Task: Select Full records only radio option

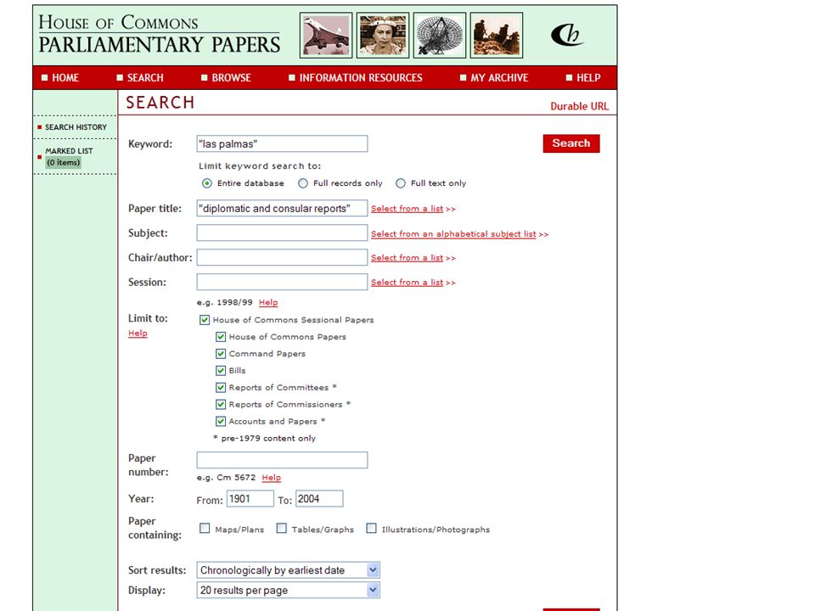Action: click(x=303, y=183)
